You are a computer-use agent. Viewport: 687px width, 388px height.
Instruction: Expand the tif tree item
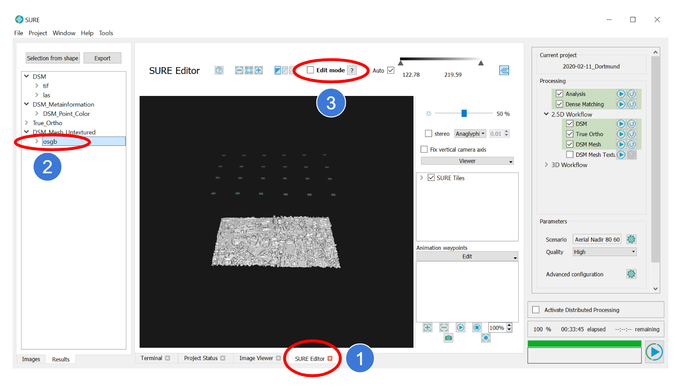pyautogui.click(x=37, y=85)
